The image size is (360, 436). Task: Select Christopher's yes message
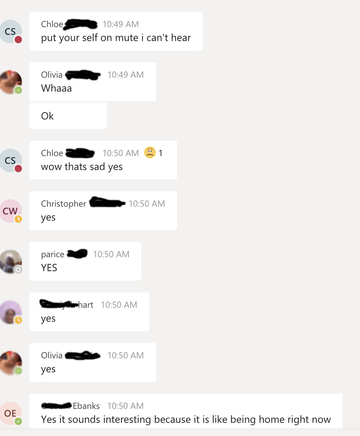tap(103, 211)
